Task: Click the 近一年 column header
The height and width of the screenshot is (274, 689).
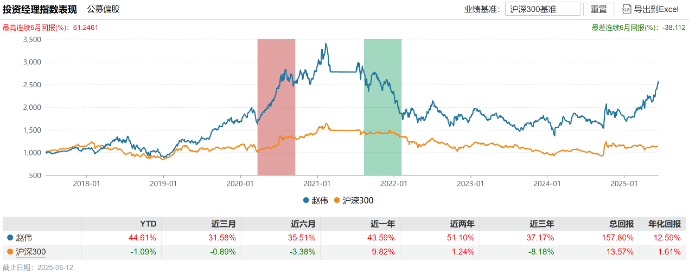Action: (382, 224)
